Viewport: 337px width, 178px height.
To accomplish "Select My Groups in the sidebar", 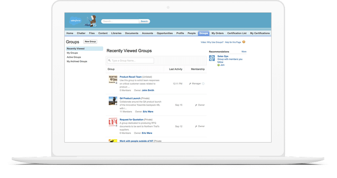I will [72, 53].
